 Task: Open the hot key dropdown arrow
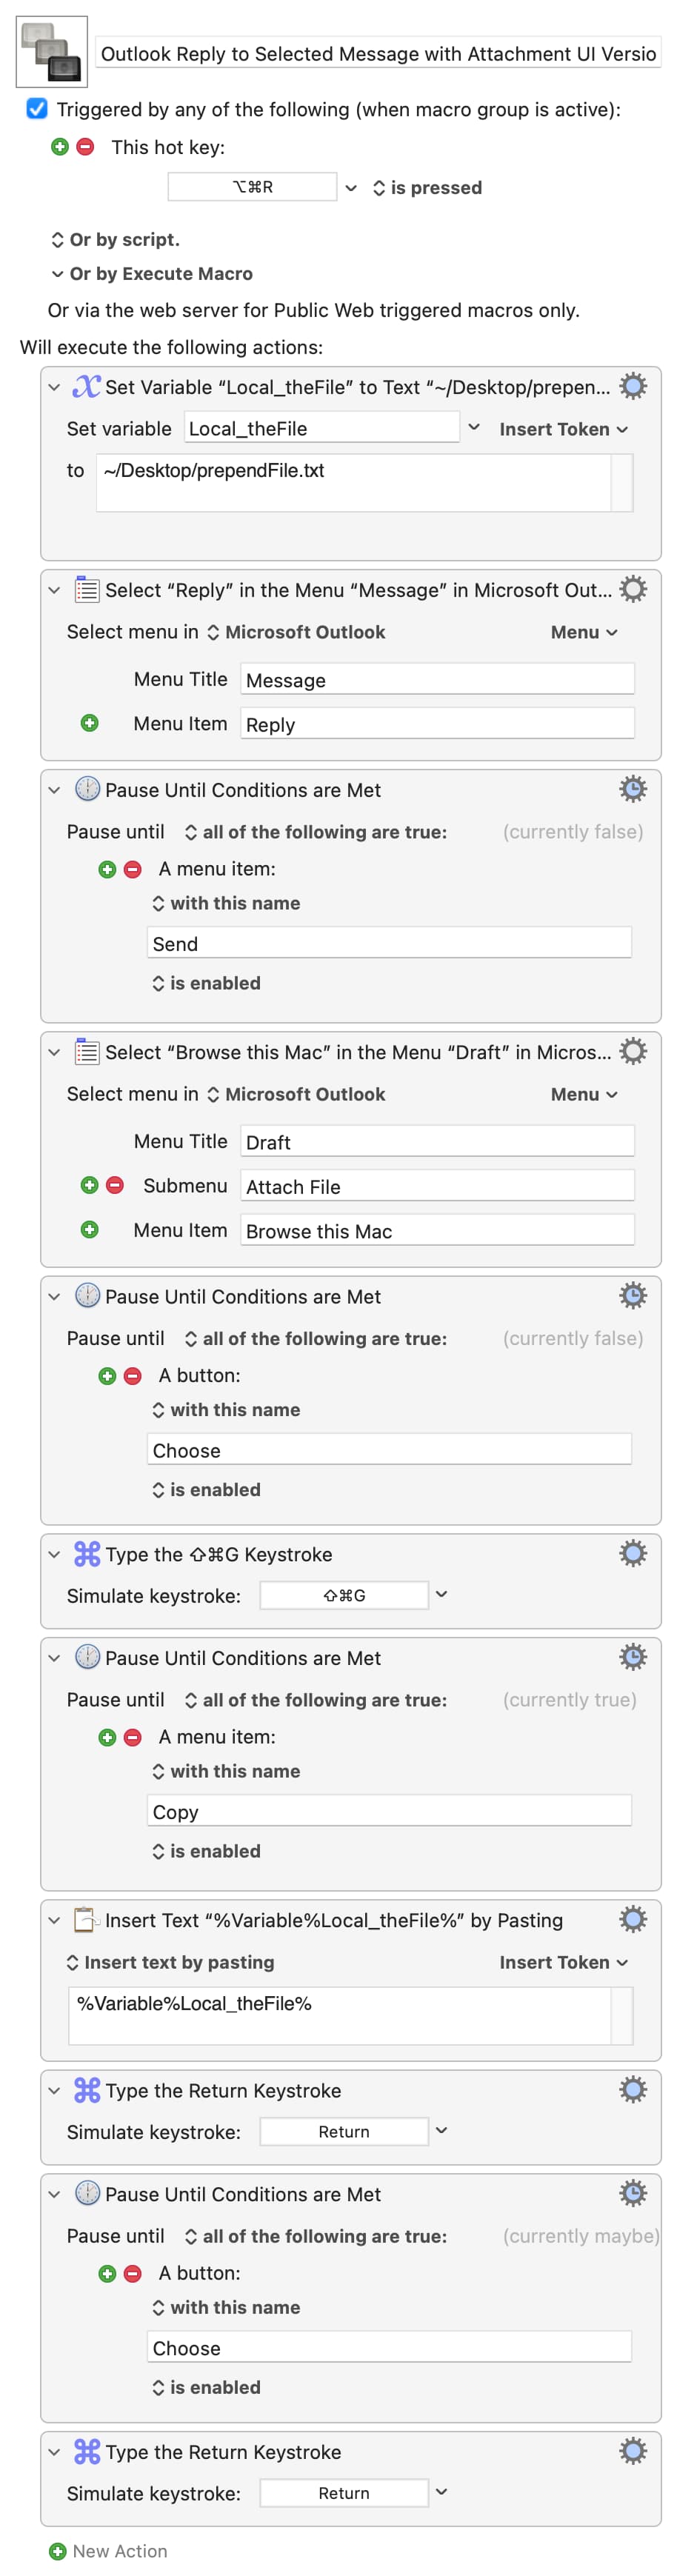pyautogui.click(x=351, y=187)
